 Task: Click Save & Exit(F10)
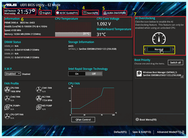142,132
